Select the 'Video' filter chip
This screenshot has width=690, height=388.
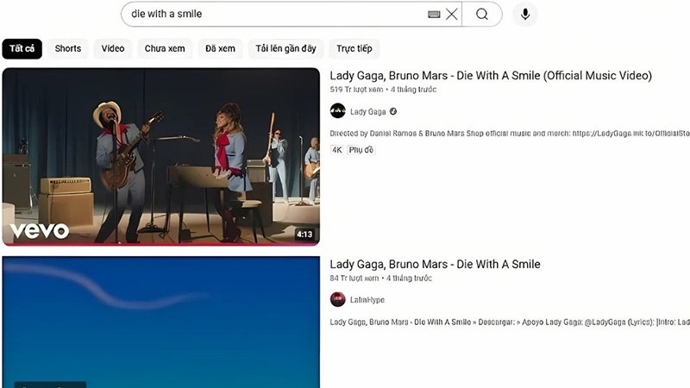[x=113, y=48]
